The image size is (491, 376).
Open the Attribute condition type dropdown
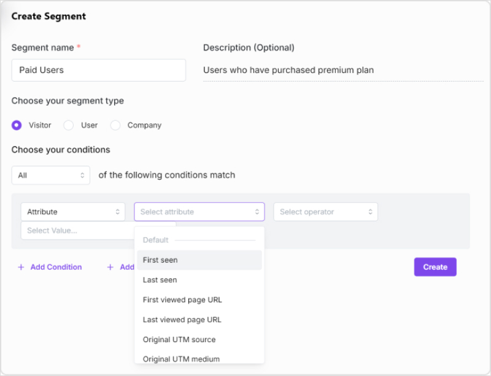coord(73,212)
